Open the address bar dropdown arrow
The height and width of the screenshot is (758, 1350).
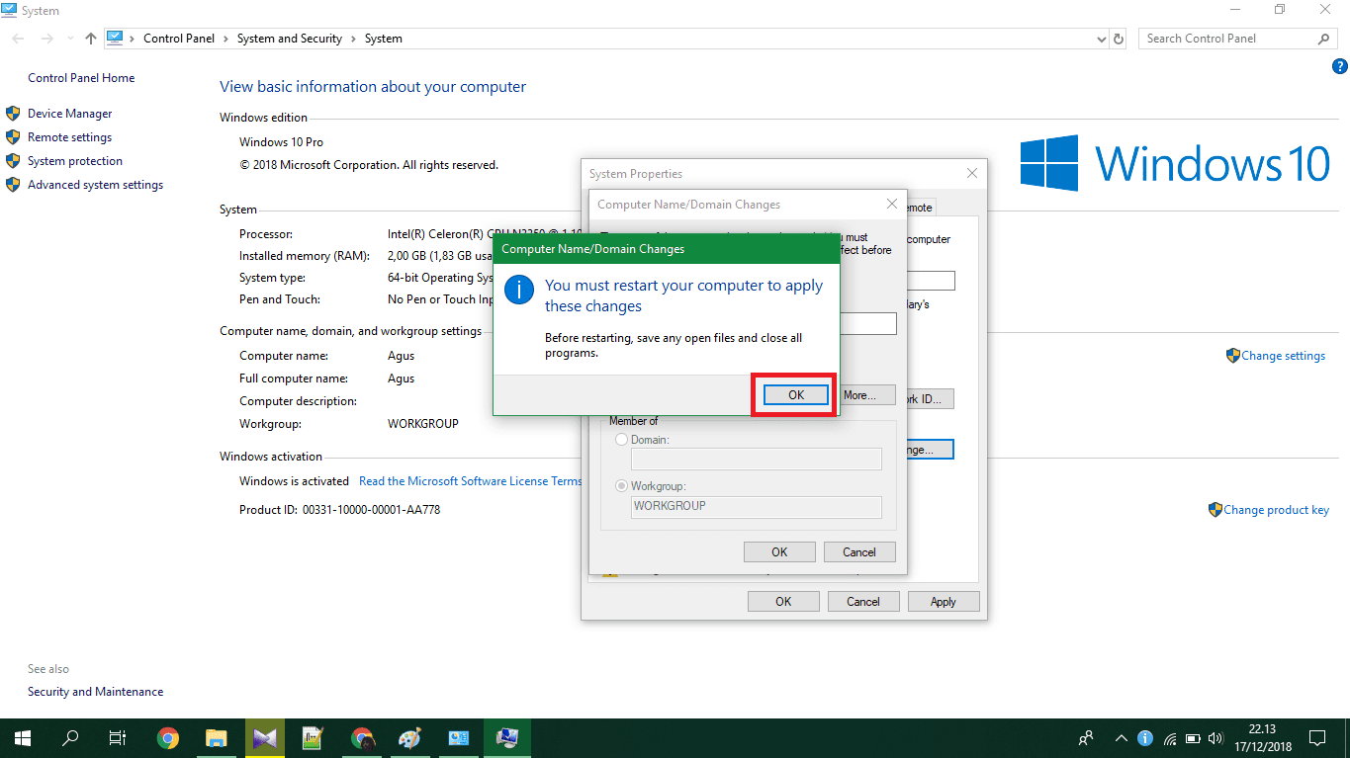(x=1101, y=38)
